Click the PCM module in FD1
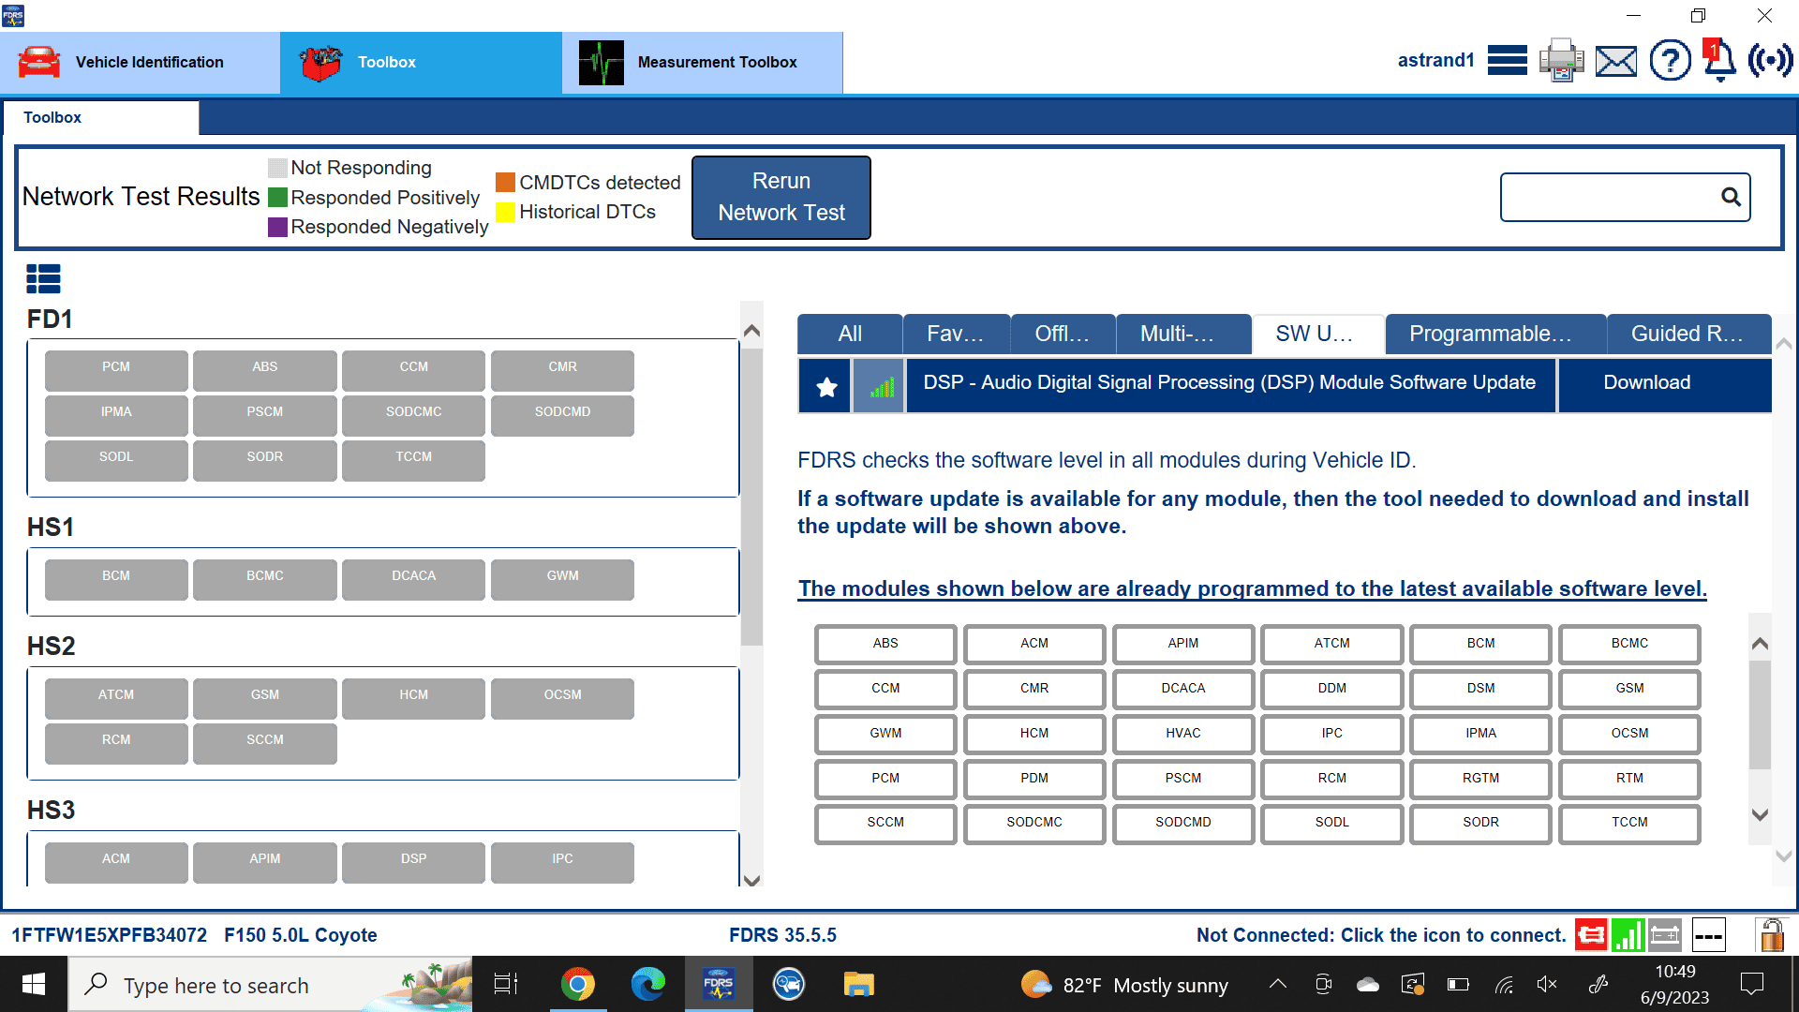Image resolution: width=1799 pixels, height=1012 pixels. (116, 370)
